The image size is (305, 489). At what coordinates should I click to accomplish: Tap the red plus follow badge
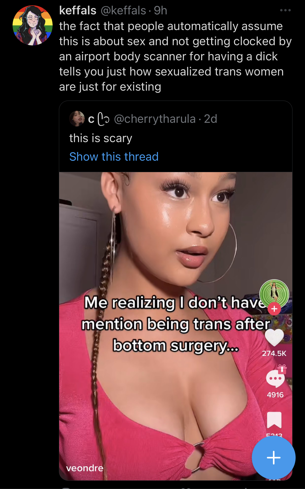[274, 309]
